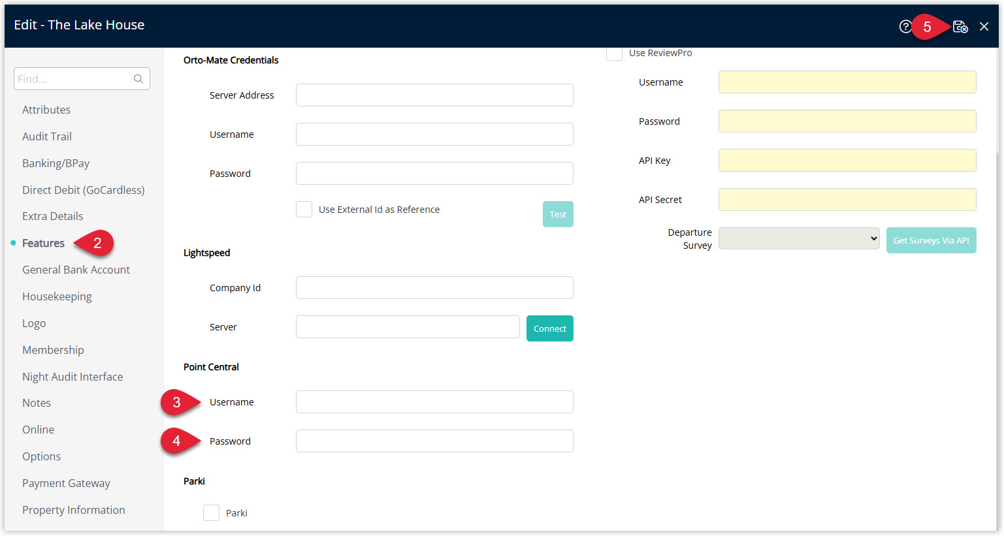Open the Options section
Screen dimensions: 1004x536
(41, 456)
